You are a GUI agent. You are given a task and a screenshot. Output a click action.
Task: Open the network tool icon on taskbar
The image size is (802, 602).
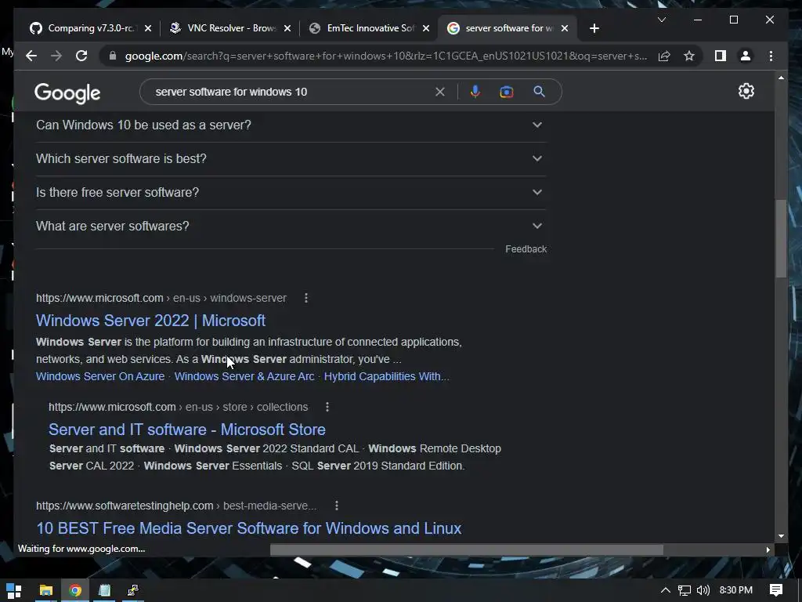[x=133, y=590]
